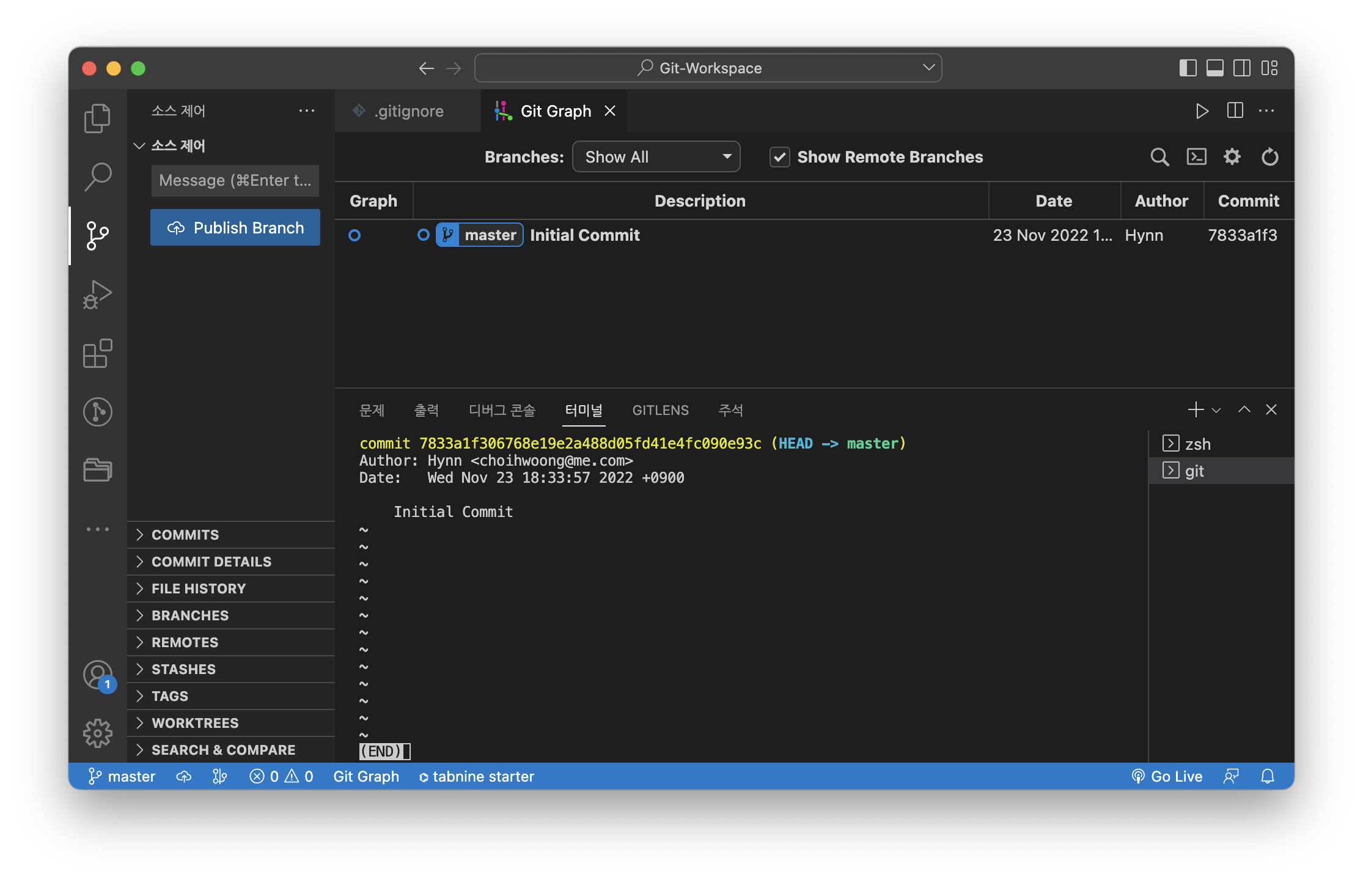Open Git Graph repository settings gear
This screenshot has height=880, width=1363.
pyautogui.click(x=1232, y=157)
